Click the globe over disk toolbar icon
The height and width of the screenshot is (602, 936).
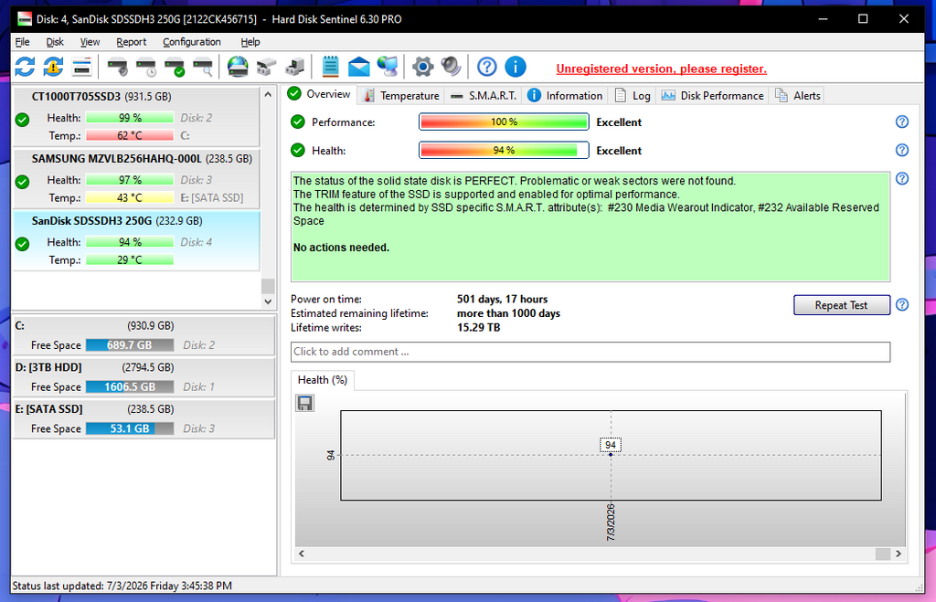coord(238,67)
